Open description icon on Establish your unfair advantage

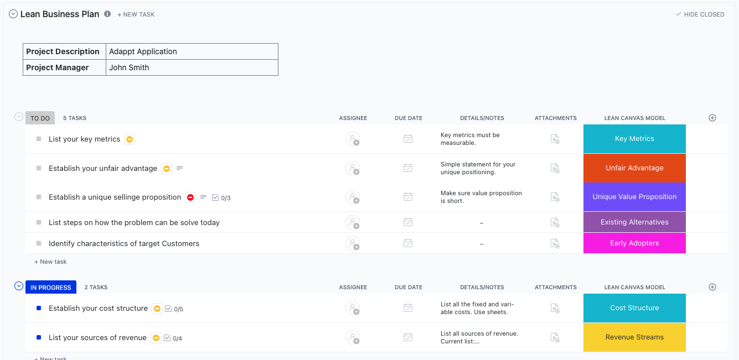coord(180,168)
